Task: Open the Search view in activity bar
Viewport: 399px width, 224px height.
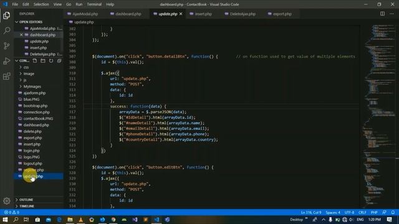Action: click(7, 30)
